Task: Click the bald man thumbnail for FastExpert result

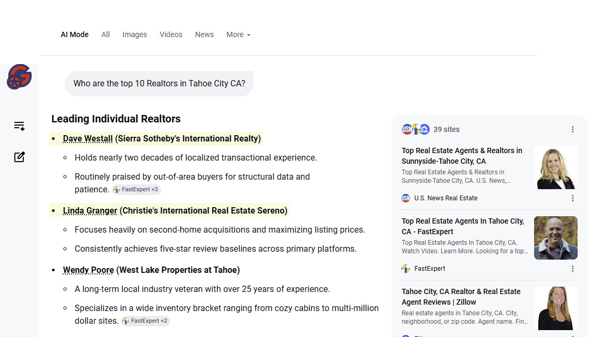Action: coord(556,238)
